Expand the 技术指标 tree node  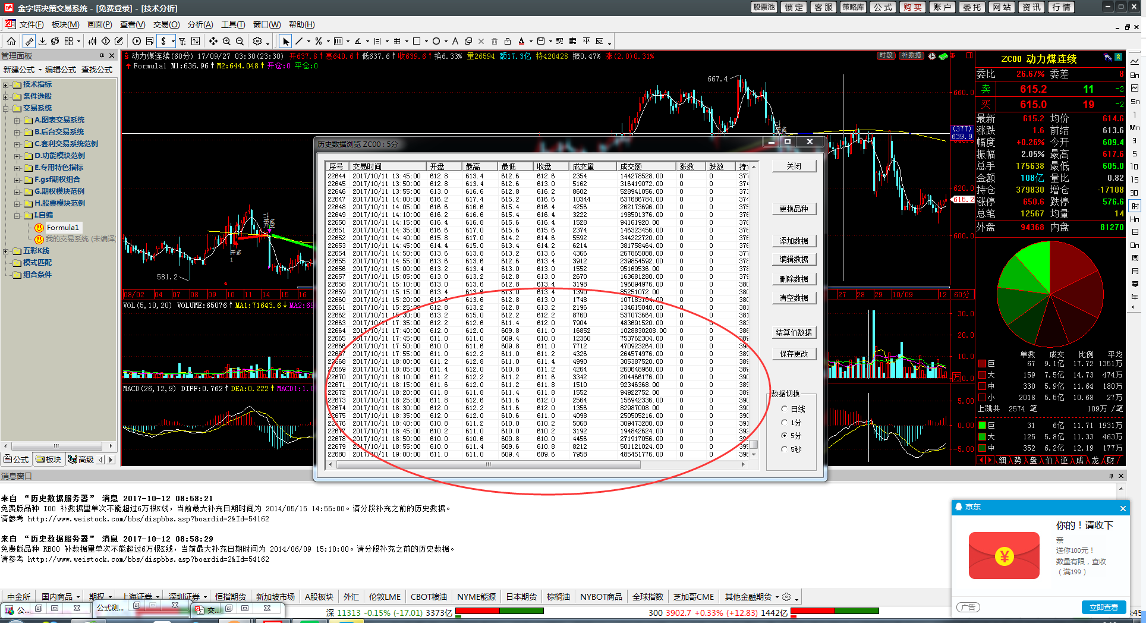tap(6, 84)
